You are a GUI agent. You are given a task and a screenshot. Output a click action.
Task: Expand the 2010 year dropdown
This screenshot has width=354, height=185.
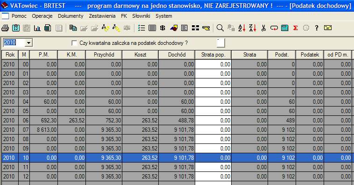28,43
